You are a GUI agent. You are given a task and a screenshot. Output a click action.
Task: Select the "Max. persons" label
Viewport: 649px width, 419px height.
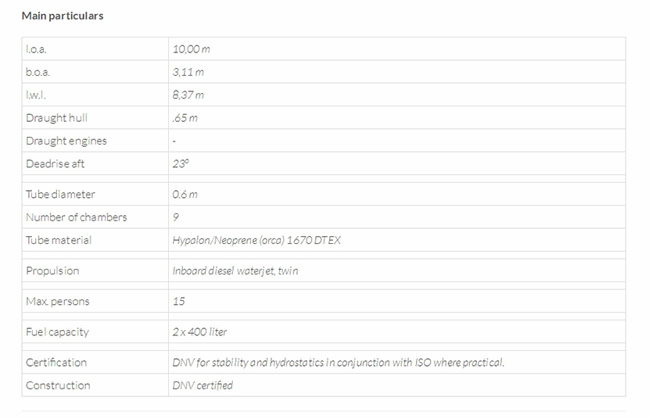click(x=58, y=301)
